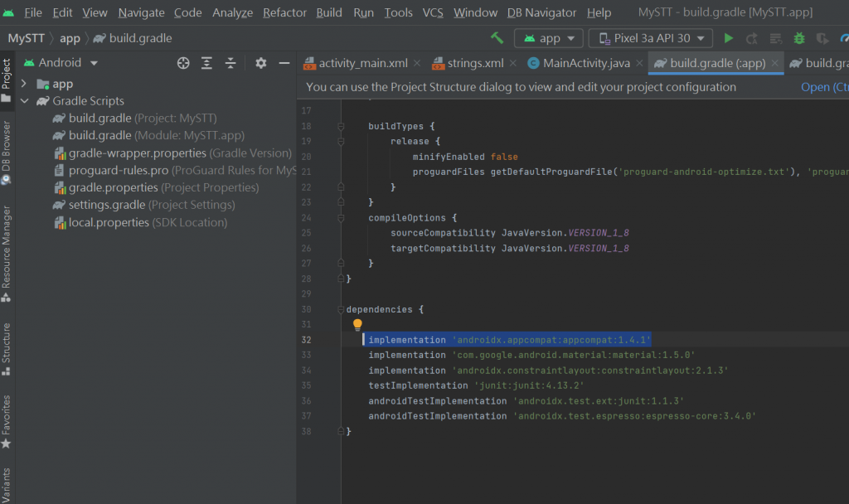849x504 pixels.
Task: Open the Build Variants tool window
Action: pos(6,486)
